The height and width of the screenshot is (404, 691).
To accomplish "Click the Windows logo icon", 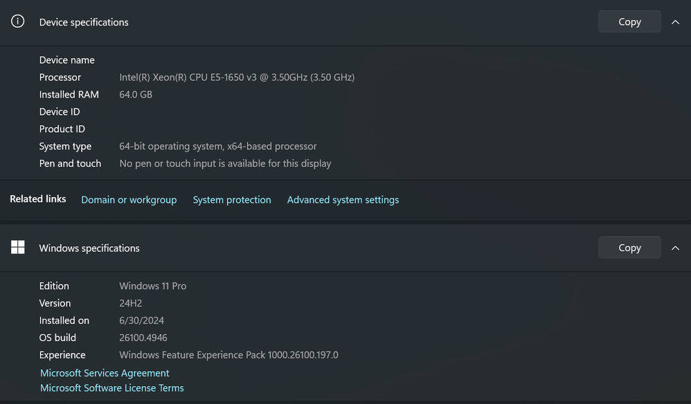I will click(17, 248).
